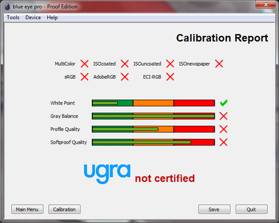This screenshot has height=223, width=279.
Task: Click the ugra logo
Action: pyautogui.click(x=107, y=174)
